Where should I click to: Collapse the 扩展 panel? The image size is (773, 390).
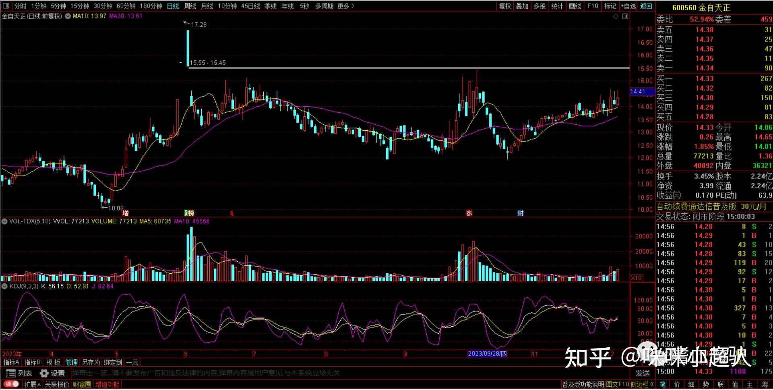click(x=33, y=384)
